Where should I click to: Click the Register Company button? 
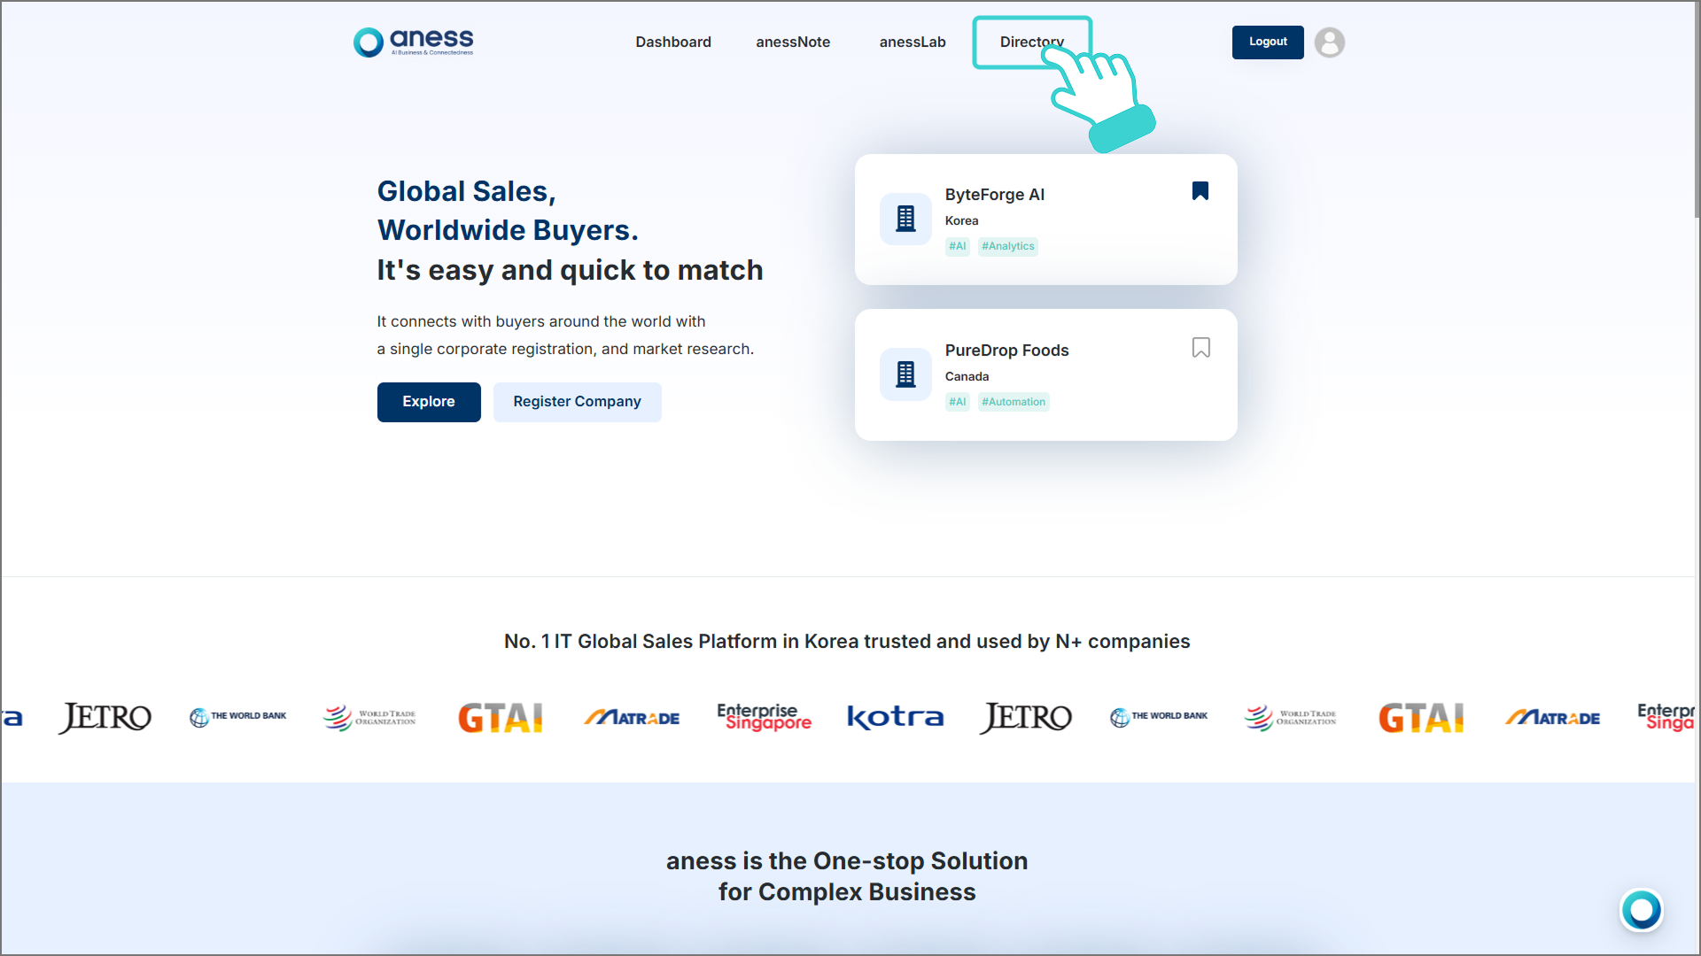(577, 402)
